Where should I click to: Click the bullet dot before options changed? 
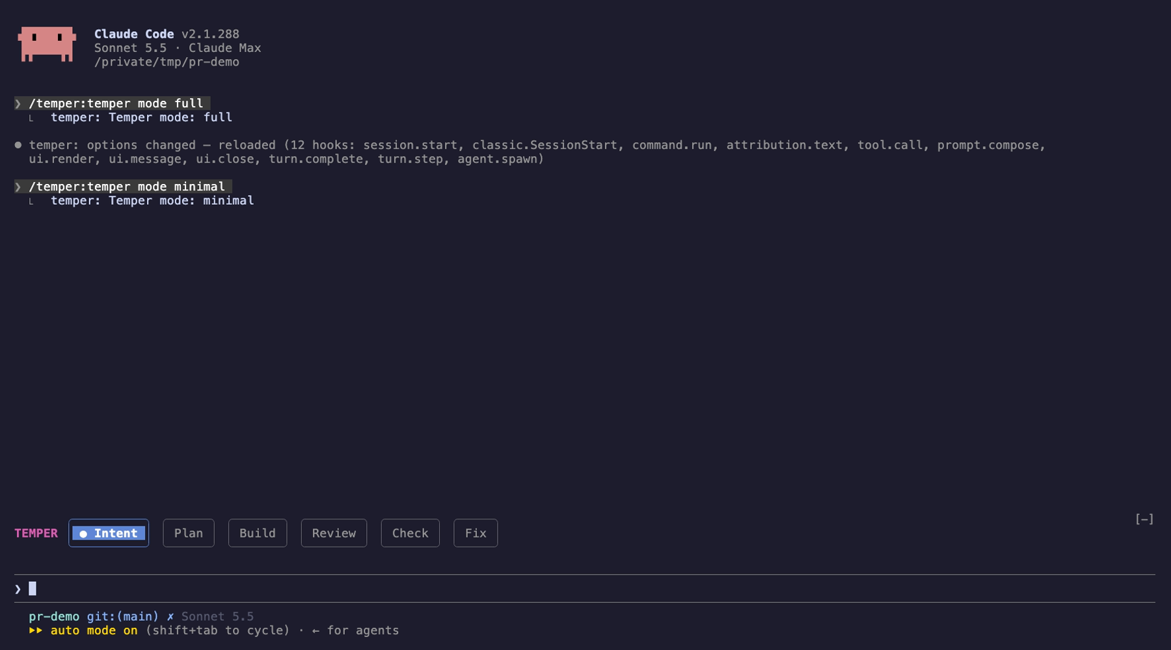coord(18,145)
